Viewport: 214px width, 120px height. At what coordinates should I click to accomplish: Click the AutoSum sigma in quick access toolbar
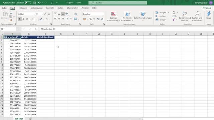point(52,3)
